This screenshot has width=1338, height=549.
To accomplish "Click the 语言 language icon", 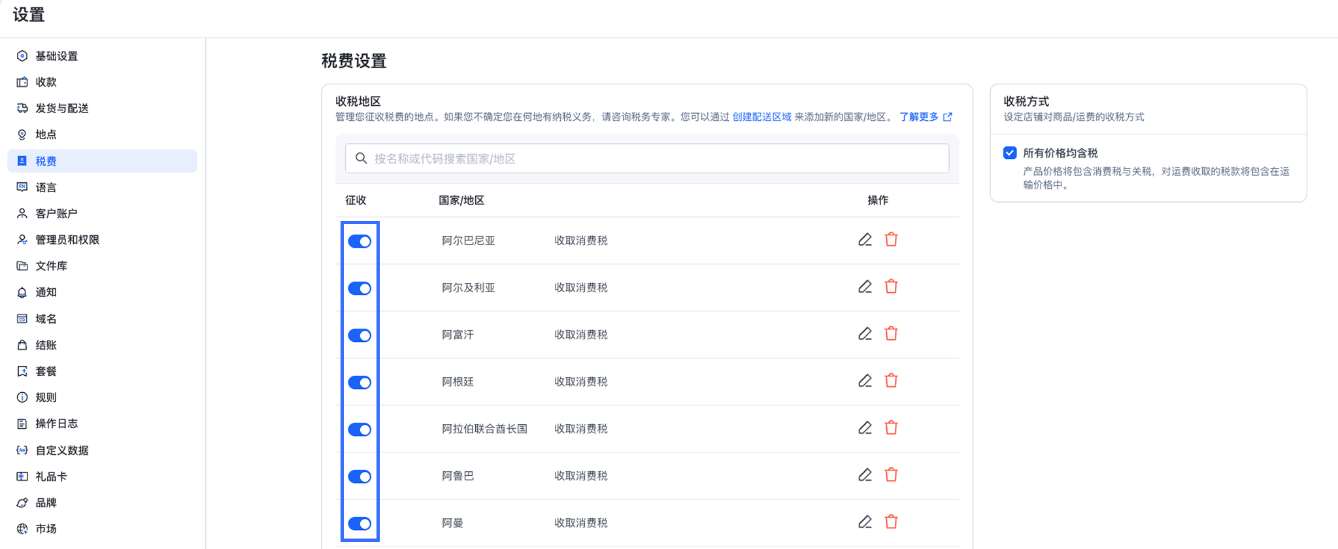I will (22, 188).
